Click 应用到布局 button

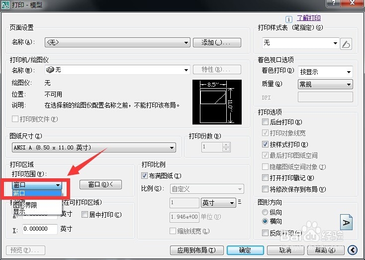(197, 251)
